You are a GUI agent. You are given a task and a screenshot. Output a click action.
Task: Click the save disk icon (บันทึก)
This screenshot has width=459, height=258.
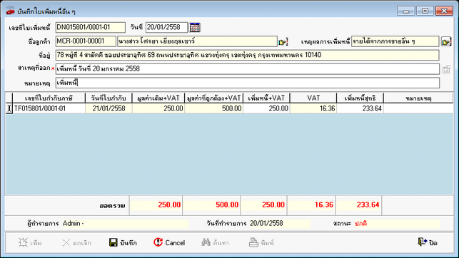pos(114,242)
